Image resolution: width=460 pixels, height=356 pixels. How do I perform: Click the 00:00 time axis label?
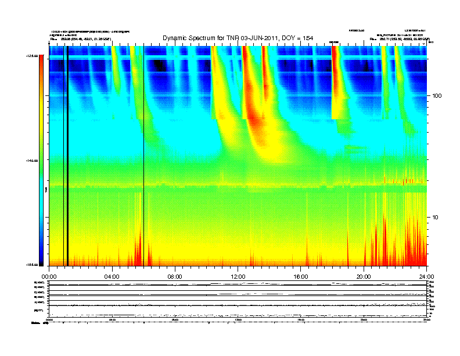[x=49, y=277]
